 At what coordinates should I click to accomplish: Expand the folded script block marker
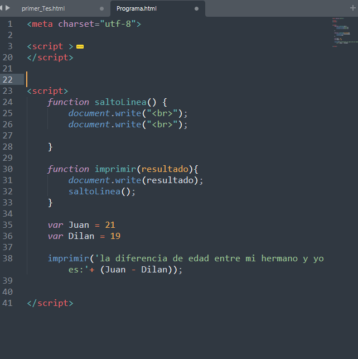(80, 47)
